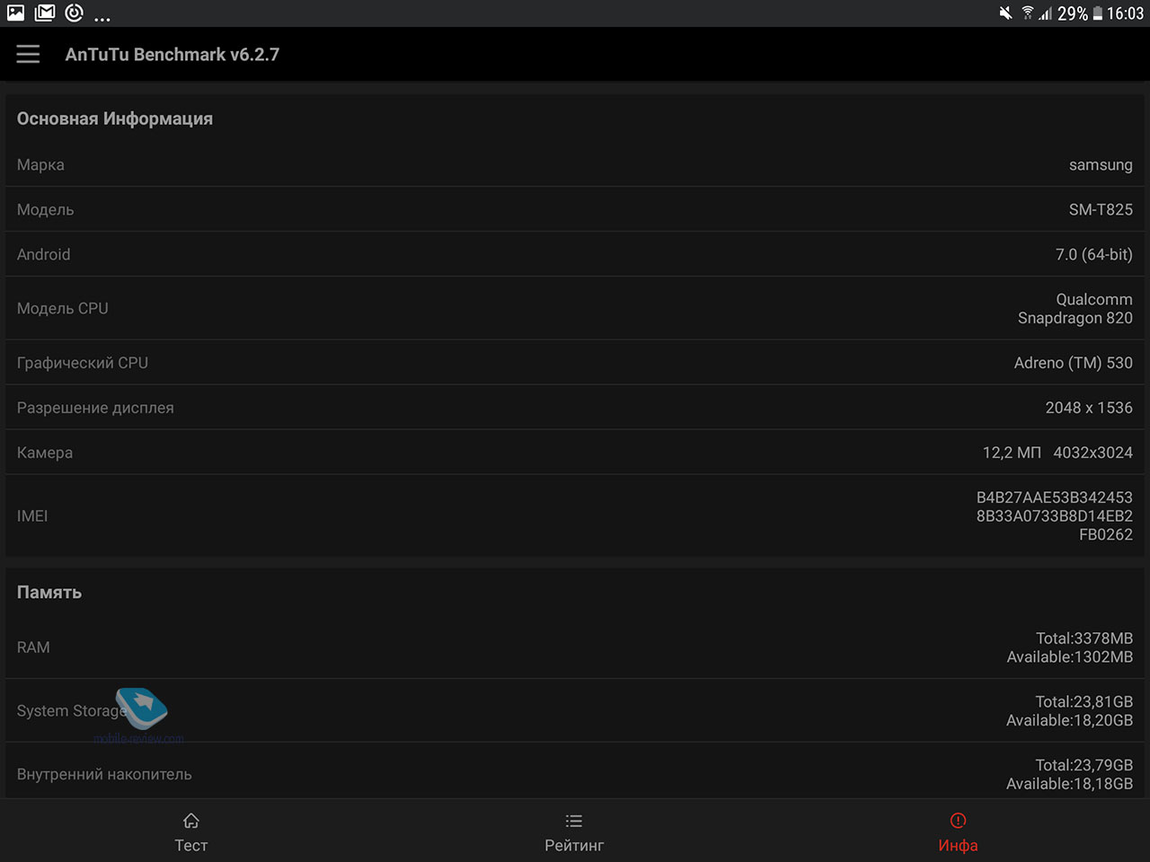Select the Инфа tab label
Viewport: 1150px width, 862px height.
pos(958,845)
